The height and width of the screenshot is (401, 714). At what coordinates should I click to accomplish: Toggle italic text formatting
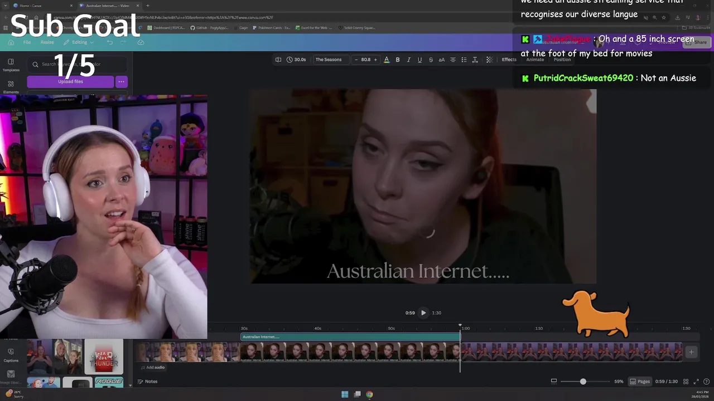pyautogui.click(x=409, y=60)
